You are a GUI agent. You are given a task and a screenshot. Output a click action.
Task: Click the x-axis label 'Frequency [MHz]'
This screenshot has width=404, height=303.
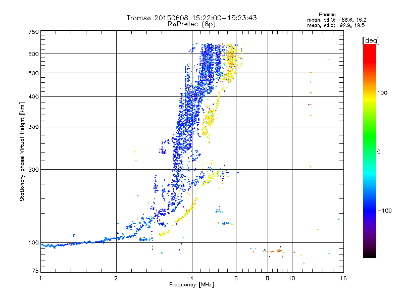point(191,285)
